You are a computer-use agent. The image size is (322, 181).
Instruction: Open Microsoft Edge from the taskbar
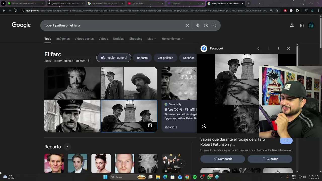tap(165, 177)
